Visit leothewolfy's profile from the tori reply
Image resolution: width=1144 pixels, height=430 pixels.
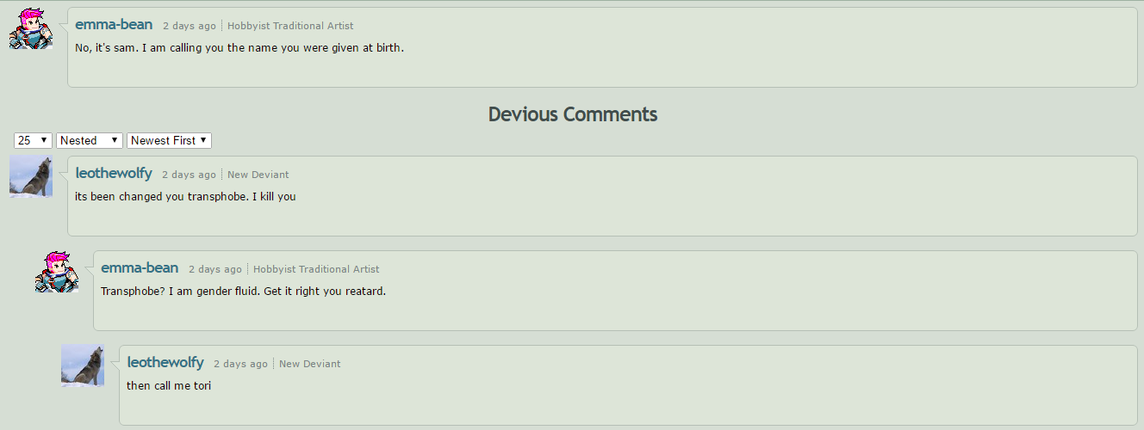165,363
